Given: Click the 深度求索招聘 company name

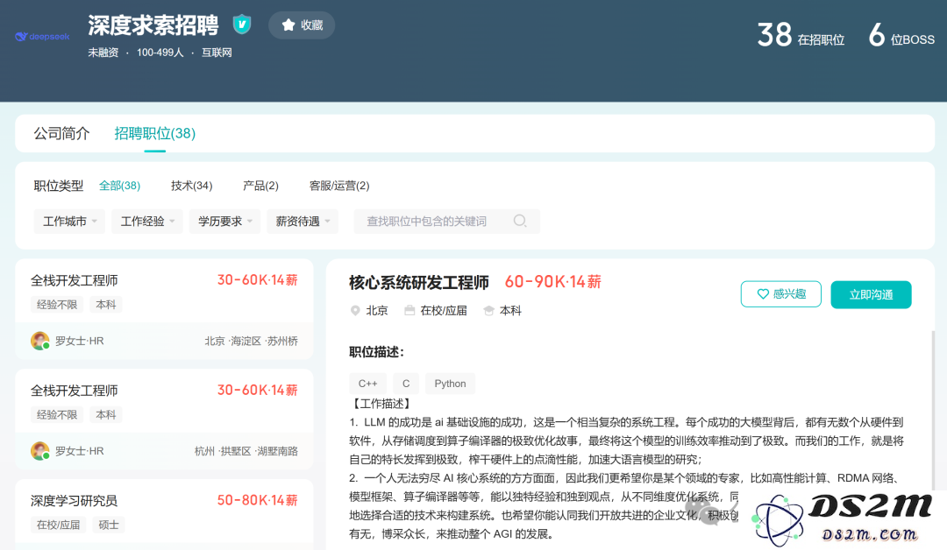Looking at the screenshot, I should (153, 25).
